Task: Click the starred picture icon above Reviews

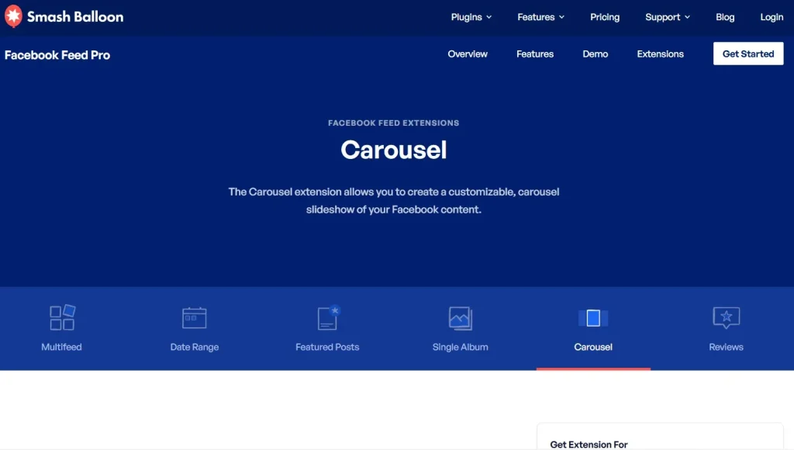Action: click(726, 317)
